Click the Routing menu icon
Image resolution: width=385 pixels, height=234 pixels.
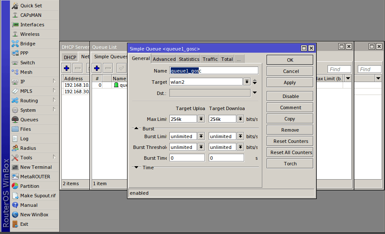point(15,101)
